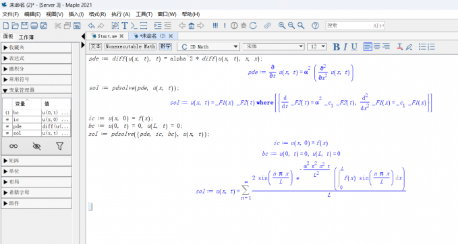The height and width of the screenshot is (244, 458).
Task: Open the 编辑(E) menu
Action: pos(32,14)
